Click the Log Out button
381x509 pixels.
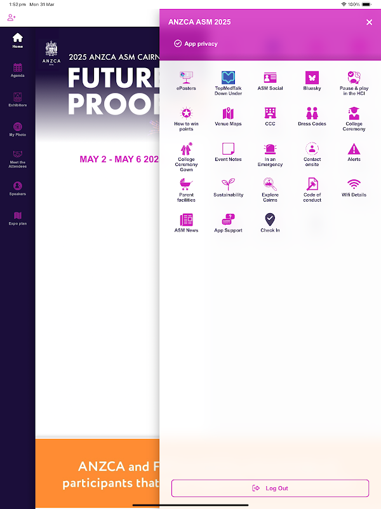point(271,488)
